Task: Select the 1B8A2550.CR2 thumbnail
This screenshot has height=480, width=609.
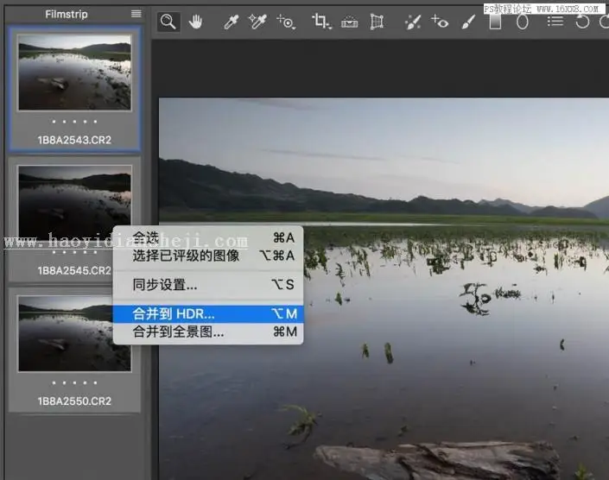Action: click(x=74, y=334)
